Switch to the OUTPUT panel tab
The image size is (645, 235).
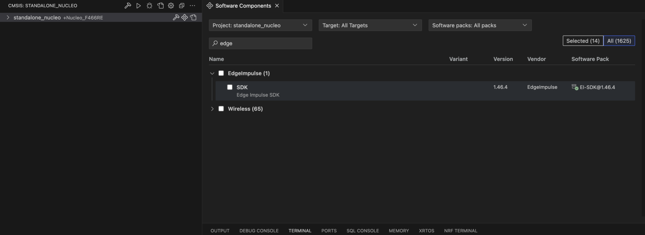tap(220, 231)
